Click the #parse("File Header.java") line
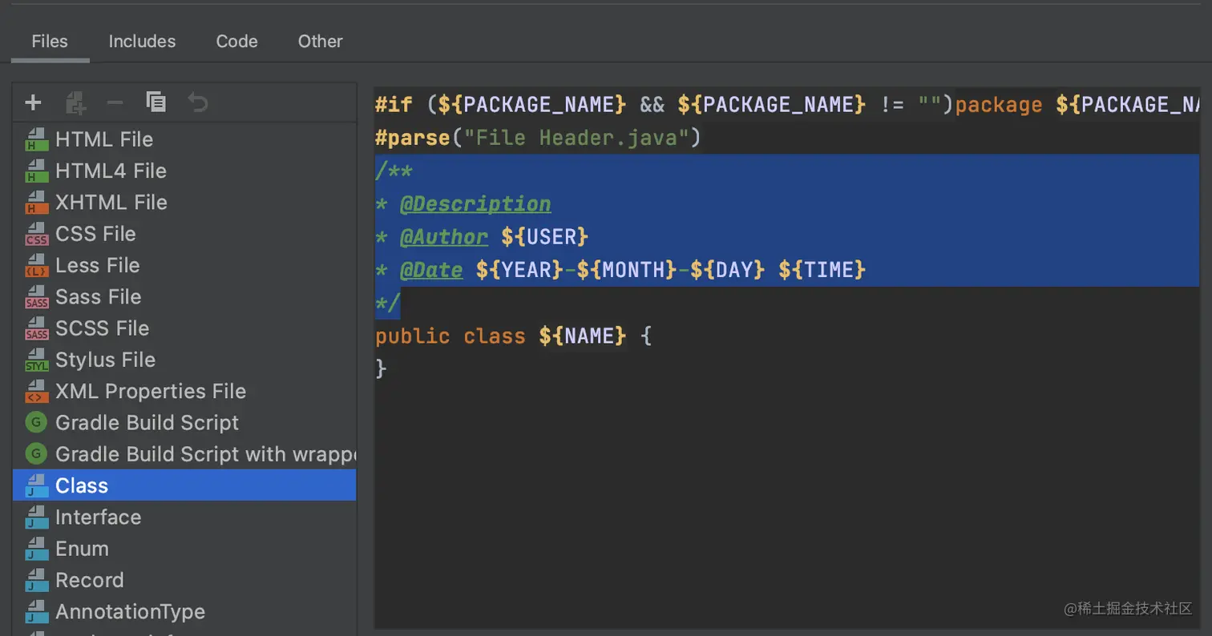Image resolution: width=1212 pixels, height=636 pixels. [x=538, y=138]
